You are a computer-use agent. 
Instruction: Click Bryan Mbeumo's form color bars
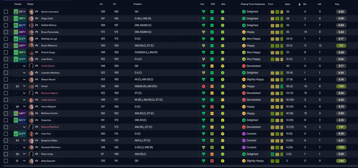(277, 46)
